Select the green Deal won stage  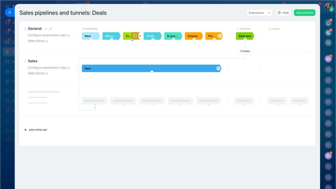pos(245,36)
